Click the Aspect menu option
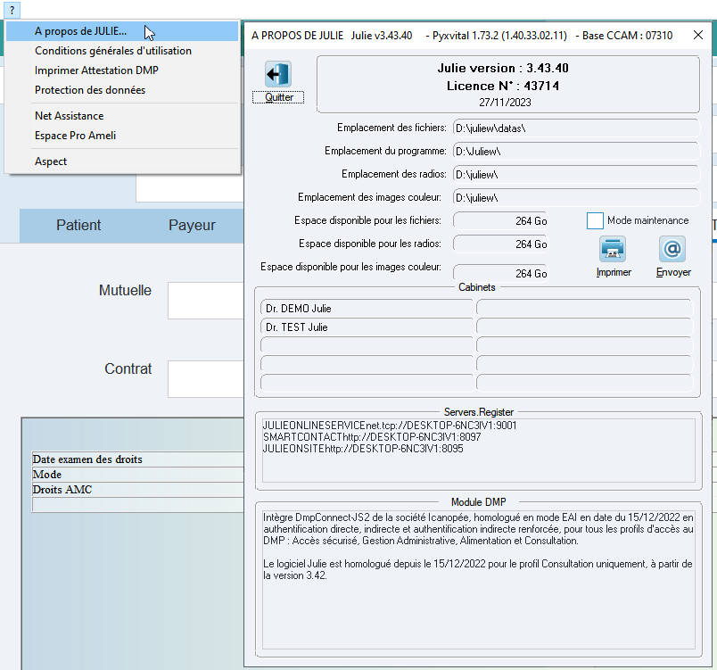This screenshot has height=670, width=717. pyautogui.click(x=51, y=161)
